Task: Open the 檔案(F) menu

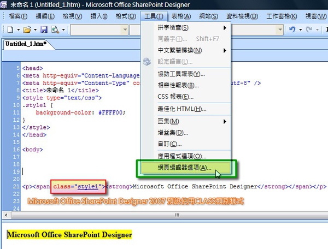Action: click(x=18, y=16)
